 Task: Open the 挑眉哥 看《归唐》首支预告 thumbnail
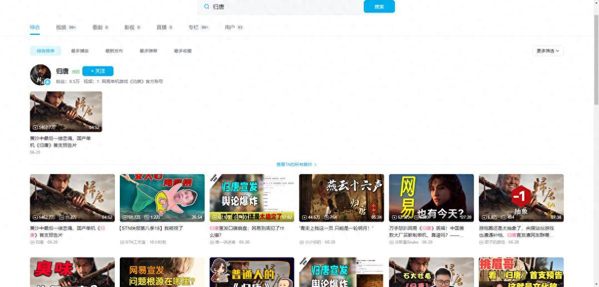point(521,272)
